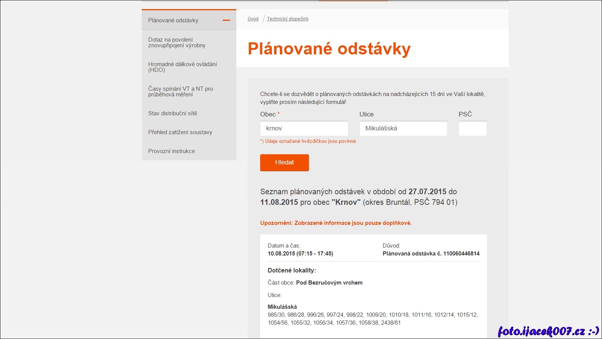Viewport: 602px width, 339px height.
Task: Select Přehled zatížení soustavy in sidebar
Action: tap(180, 132)
